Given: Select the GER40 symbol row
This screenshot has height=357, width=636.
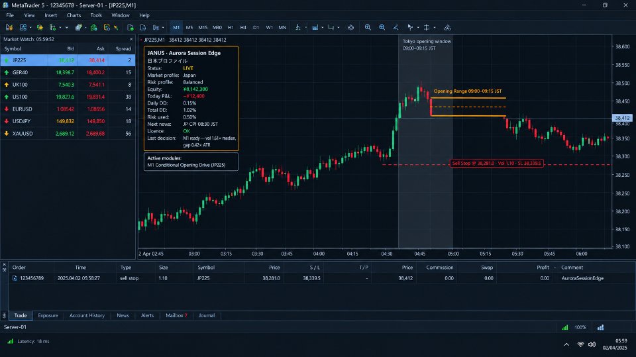Looking at the screenshot, I should pyautogui.click(x=68, y=73).
